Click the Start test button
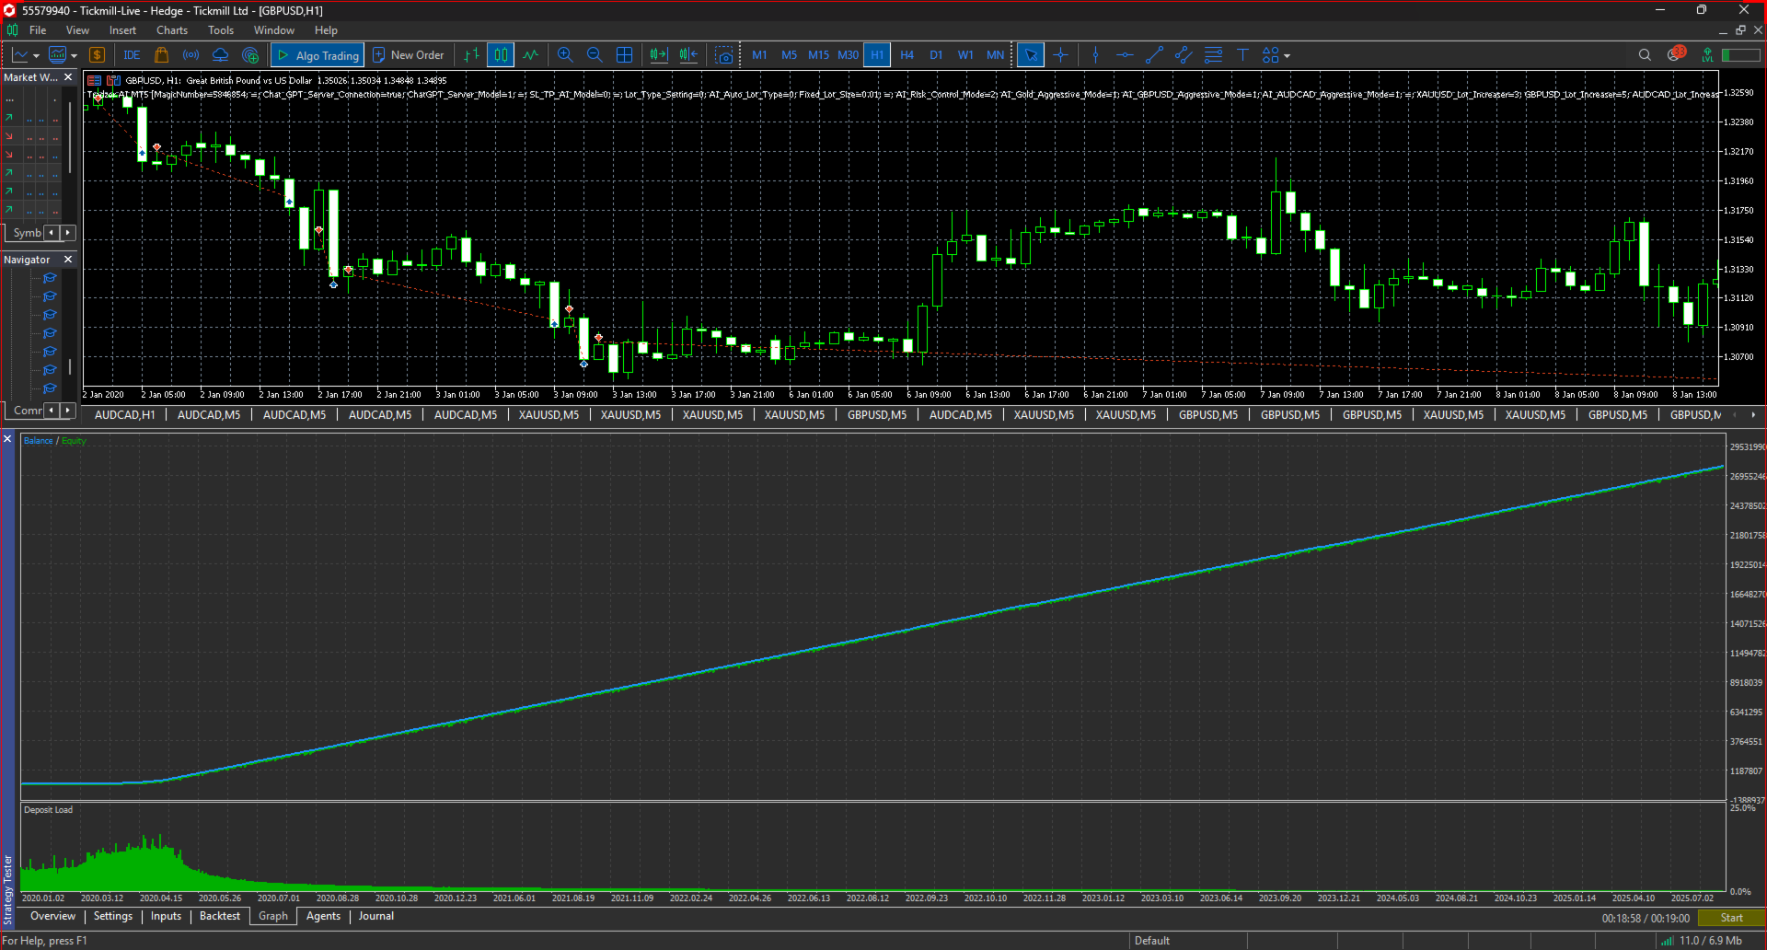The width and height of the screenshot is (1767, 950). point(1731,918)
